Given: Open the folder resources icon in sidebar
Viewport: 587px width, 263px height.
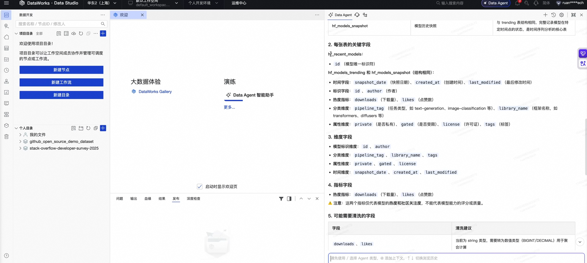Looking at the screenshot, I should pos(6,59).
